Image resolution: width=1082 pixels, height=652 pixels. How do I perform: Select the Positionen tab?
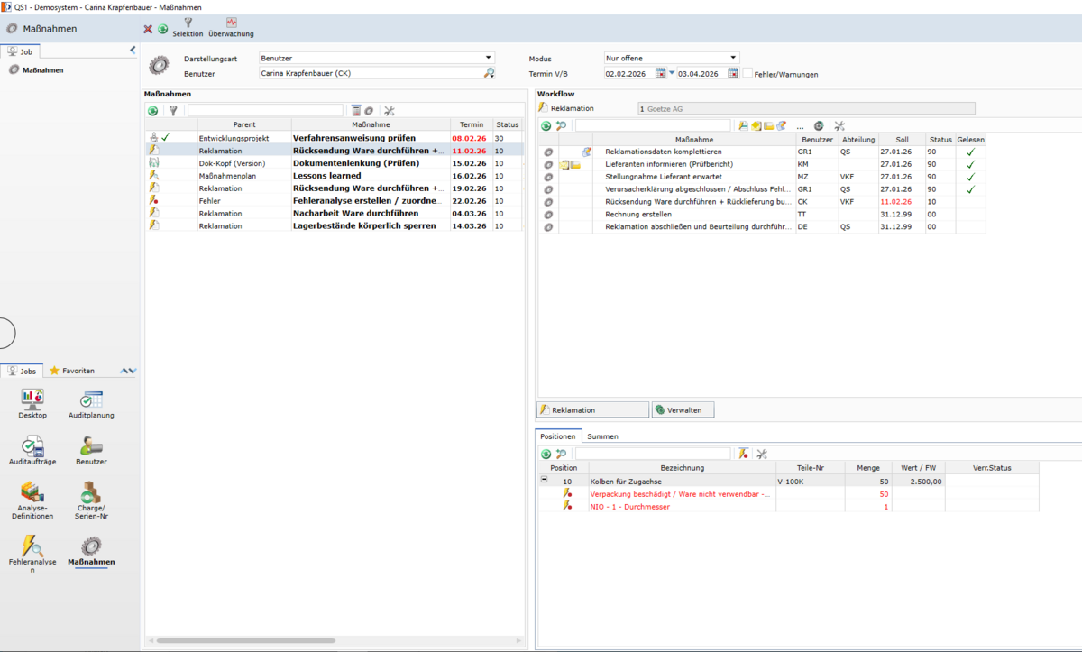point(558,436)
